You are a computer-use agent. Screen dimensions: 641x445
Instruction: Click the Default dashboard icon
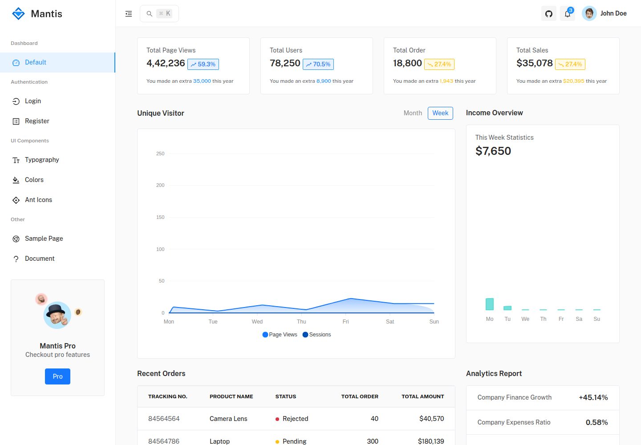pyautogui.click(x=16, y=63)
